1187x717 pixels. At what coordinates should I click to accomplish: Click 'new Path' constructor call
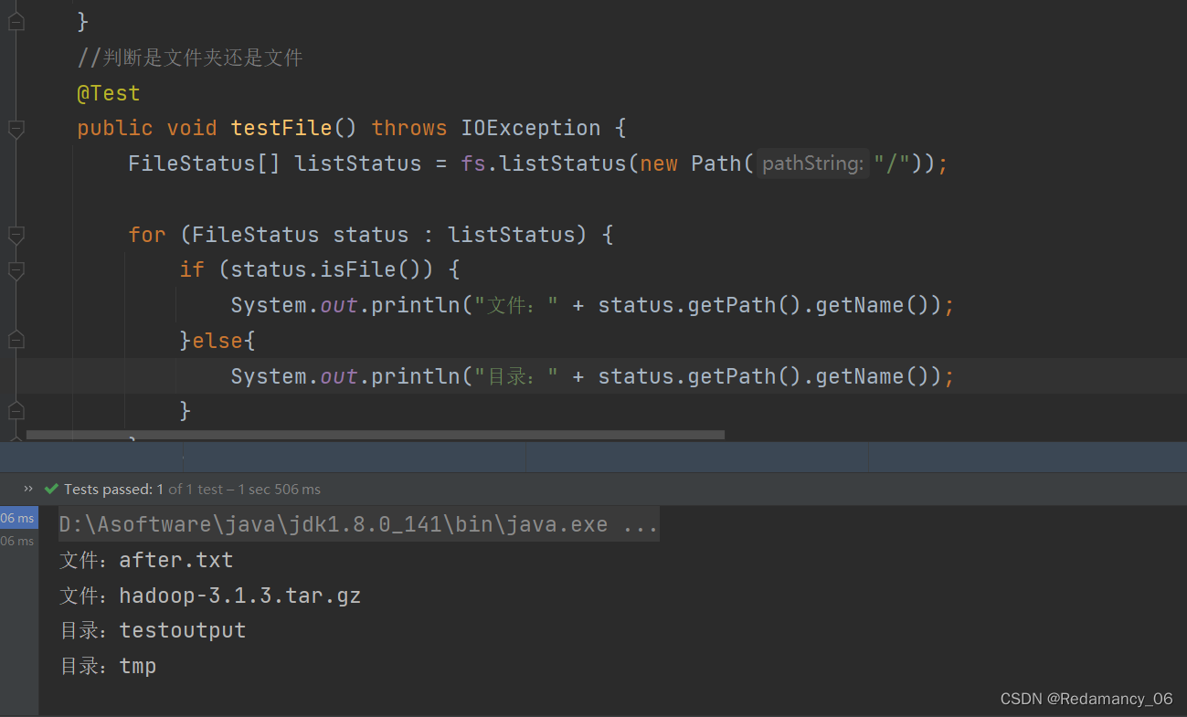[x=691, y=163]
